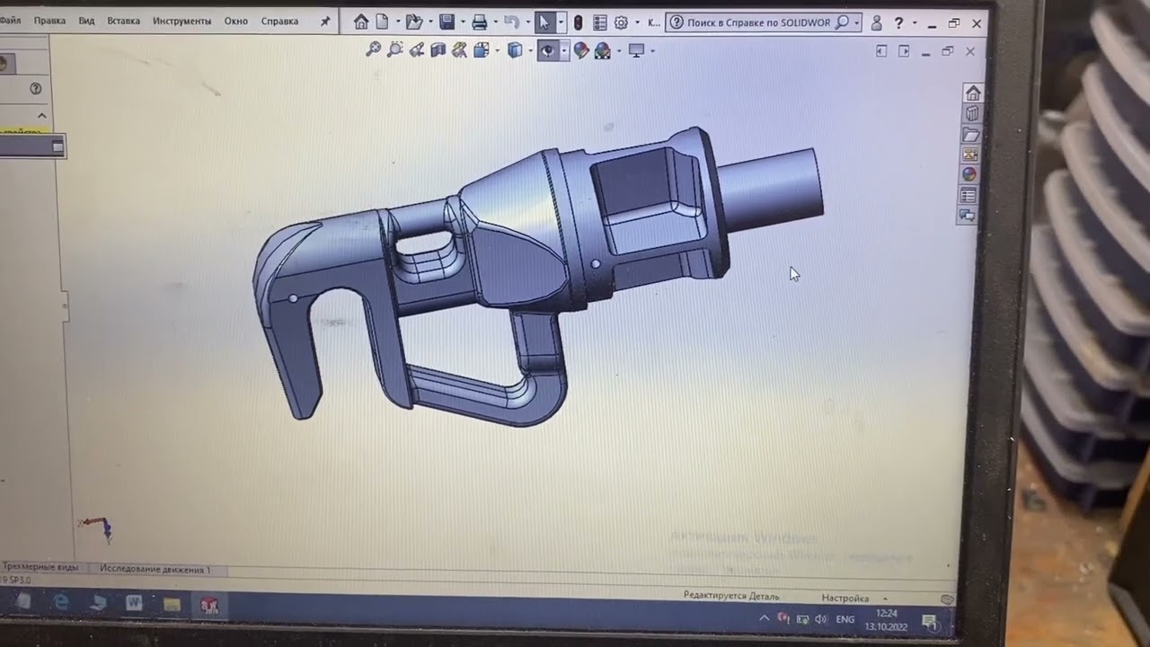Click Zoom to Area icon
The image size is (1150, 647).
coord(395,50)
